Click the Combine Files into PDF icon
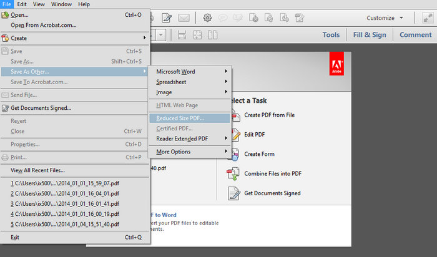 pyautogui.click(x=233, y=174)
